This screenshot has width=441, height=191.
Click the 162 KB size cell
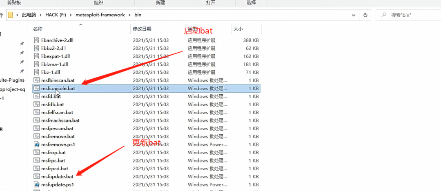pyautogui.click(x=251, y=56)
